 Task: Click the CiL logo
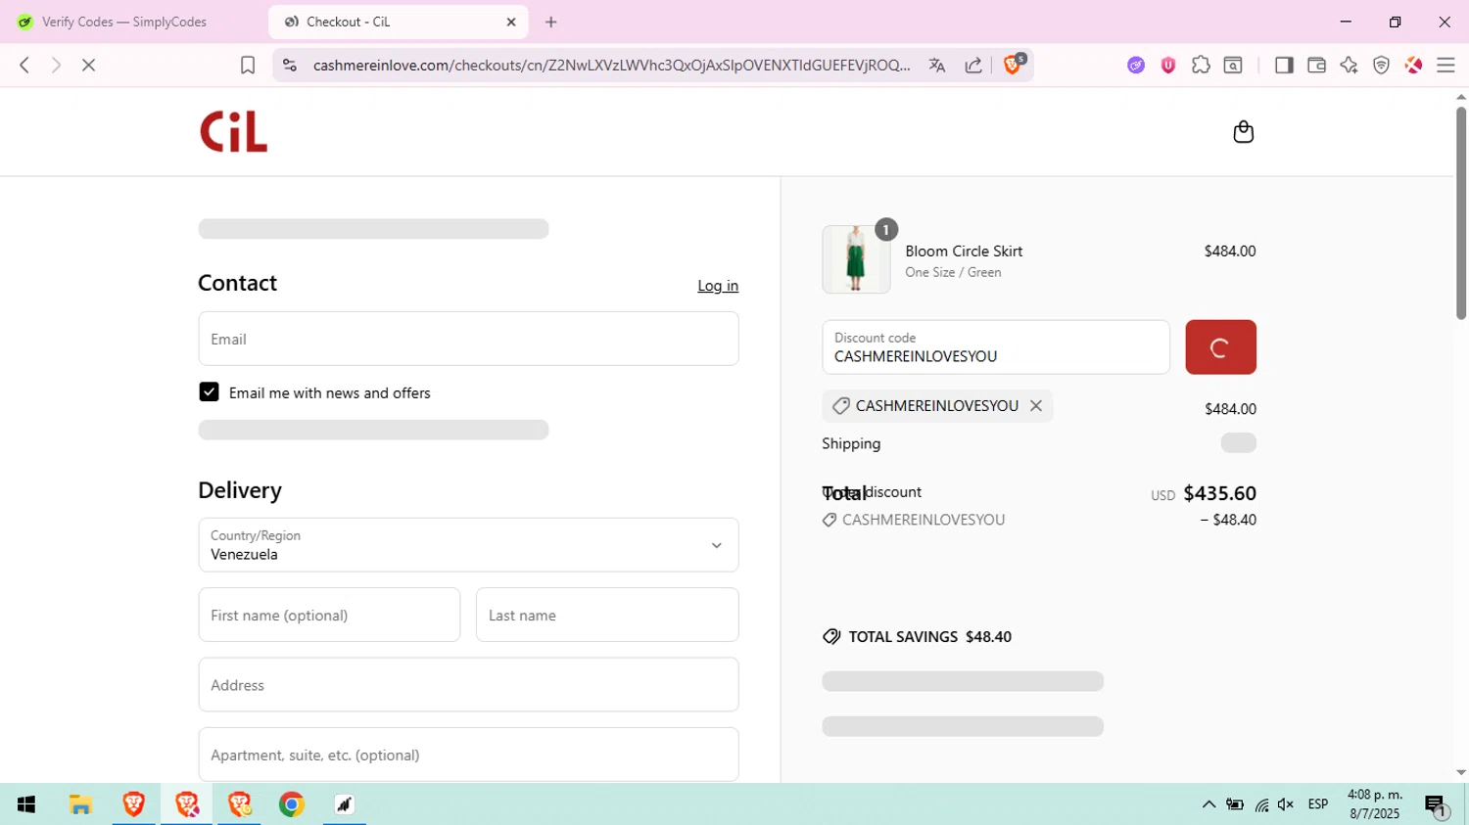[x=233, y=131]
